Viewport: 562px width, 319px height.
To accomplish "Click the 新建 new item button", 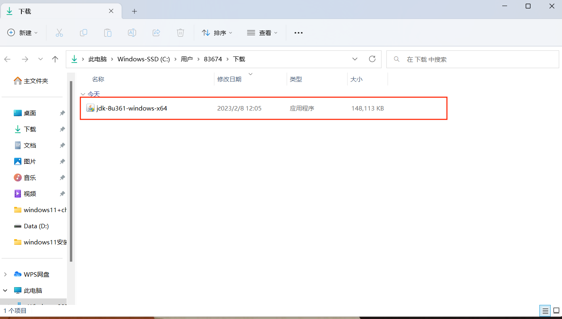I will (23, 33).
